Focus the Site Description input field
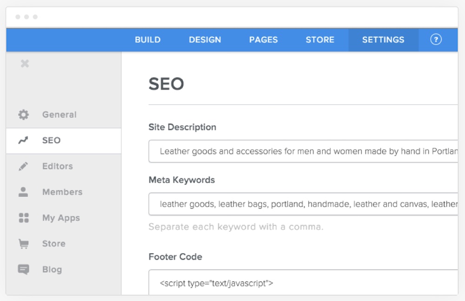Viewport: 465px width, 301px height. pos(303,151)
